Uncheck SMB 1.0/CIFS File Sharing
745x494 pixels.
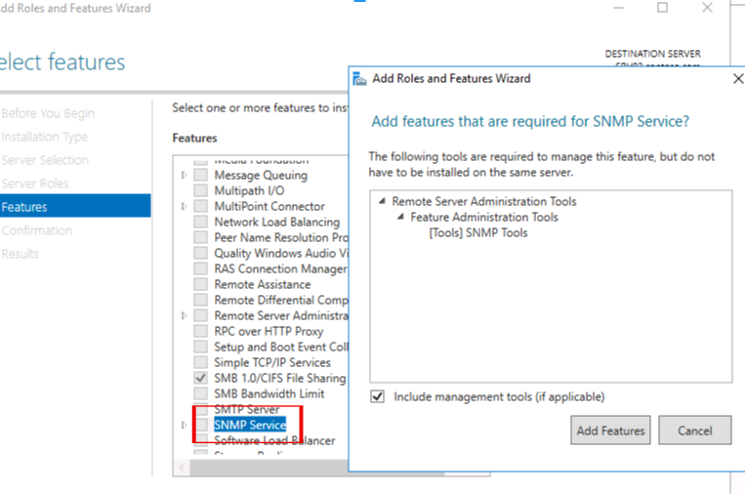tap(200, 378)
